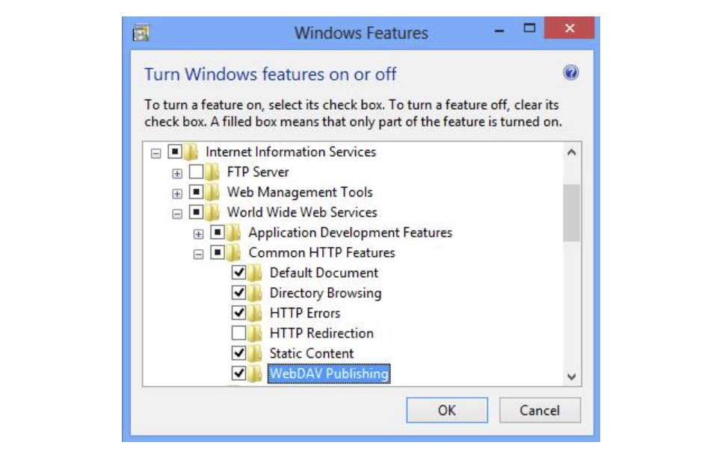Collapse the Internet Information Services node
This screenshot has width=728, height=454.
click(x=155, y=153)
